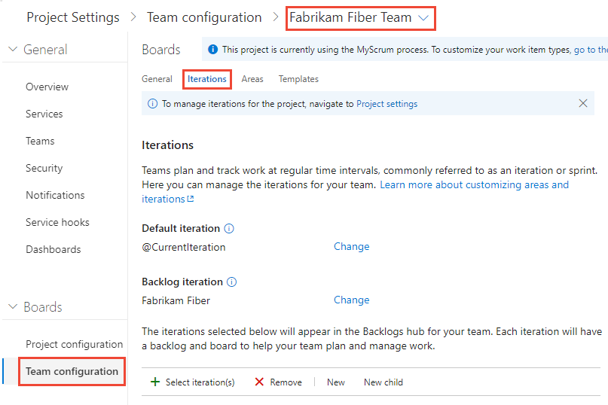Change the Backlog iteration
The width and height of the screenshot is (608, 405).
(x=352, y=300)
